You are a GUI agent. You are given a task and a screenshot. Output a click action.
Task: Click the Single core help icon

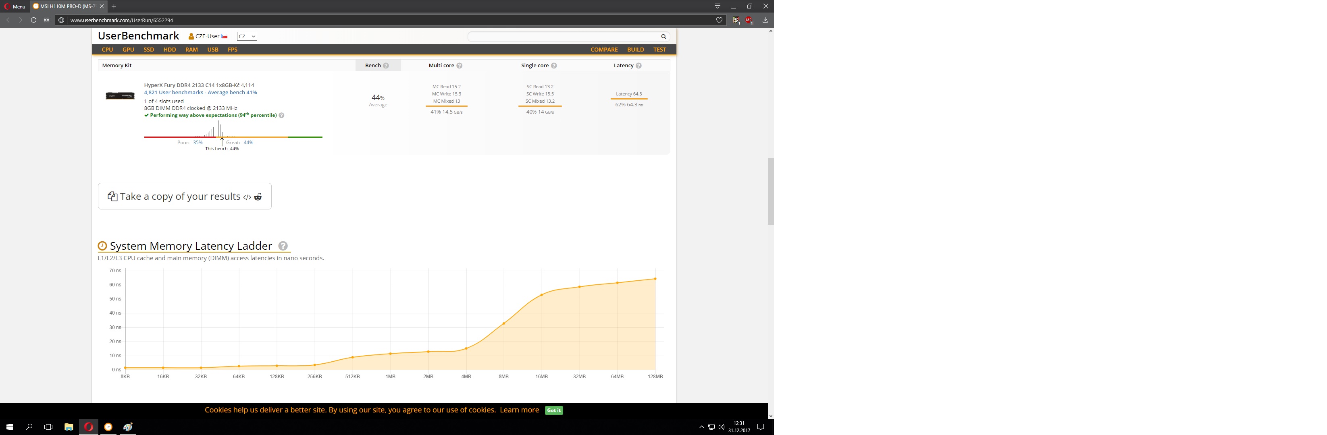tap(554, 66)
